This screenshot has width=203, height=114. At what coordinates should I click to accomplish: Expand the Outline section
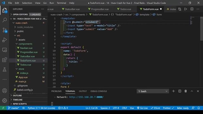pyautogui.click(x=28, y=96)
